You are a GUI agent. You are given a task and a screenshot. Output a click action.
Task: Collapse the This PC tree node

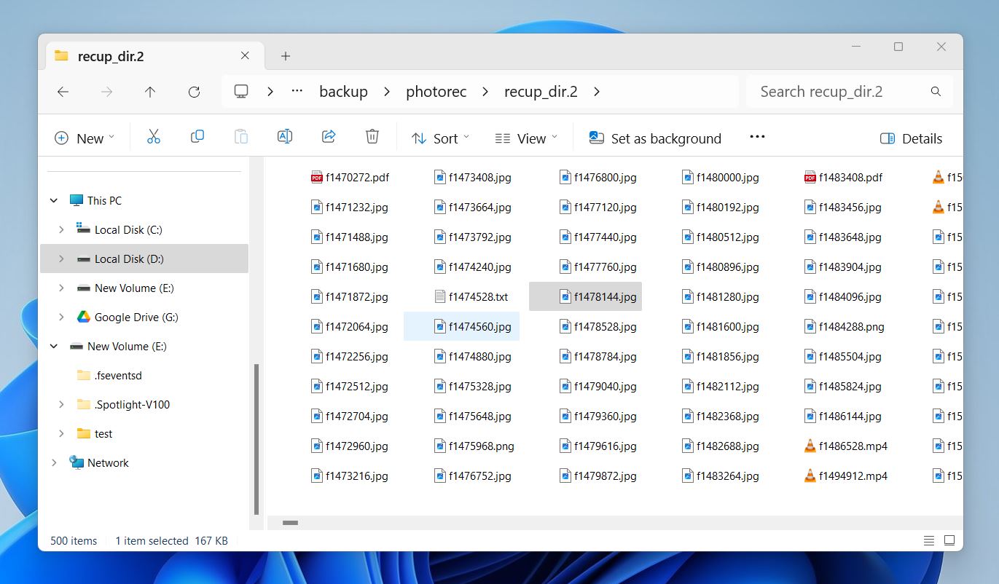[54, 200]
